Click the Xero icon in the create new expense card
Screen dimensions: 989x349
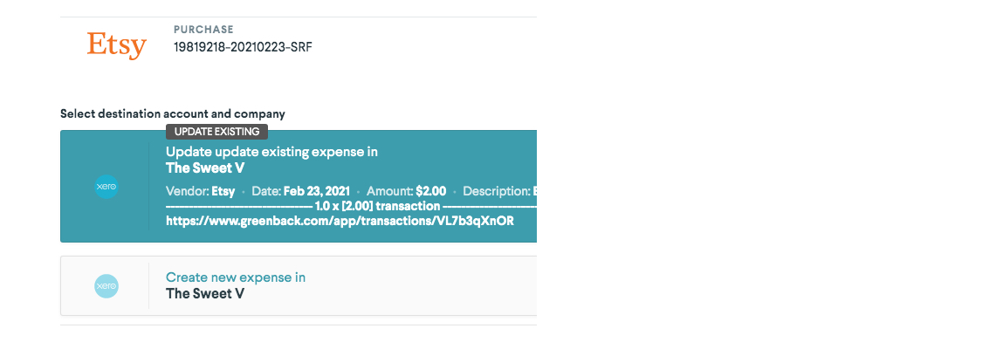(106, 285)
